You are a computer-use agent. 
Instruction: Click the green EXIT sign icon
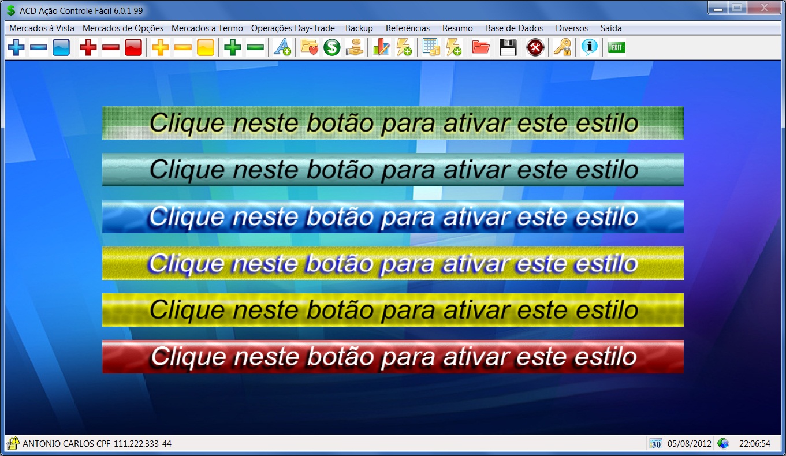pos(616,47)
